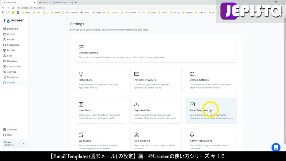The image size is (286, 161).
Task: Open Dashboard in the sidebar
Action: (12, 29)
